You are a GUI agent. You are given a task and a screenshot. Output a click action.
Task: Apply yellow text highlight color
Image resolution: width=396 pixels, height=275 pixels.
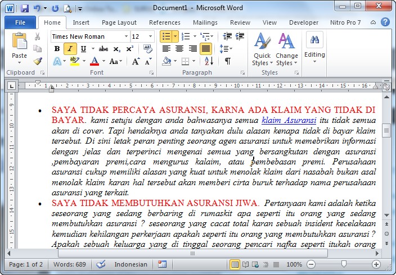tap(74, 61)
